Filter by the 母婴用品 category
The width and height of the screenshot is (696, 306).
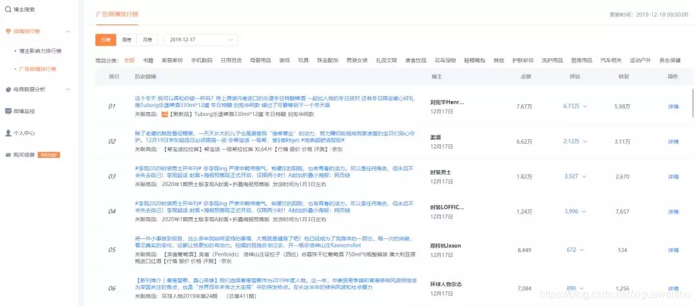pyautogui.click(x=260, y=61)
